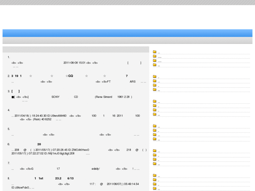Click 2011/06/07 05:49:14.54 timestamp in result 8
The width and height of the screenshot is (255, 191).
click(x=123, y=184)
